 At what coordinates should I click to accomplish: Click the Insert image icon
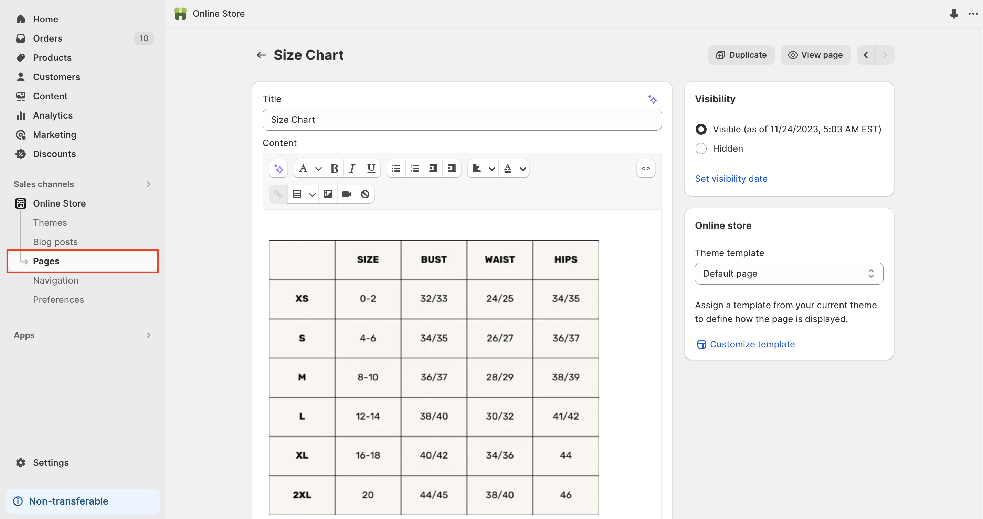pyautogui.click(x=328, y=194)
